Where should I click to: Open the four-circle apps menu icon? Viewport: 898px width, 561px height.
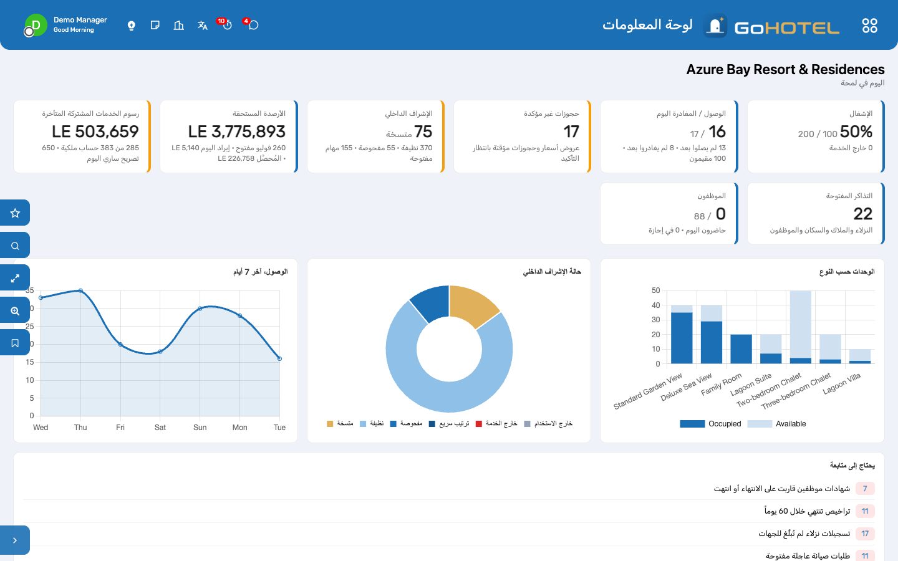(869, 26)
